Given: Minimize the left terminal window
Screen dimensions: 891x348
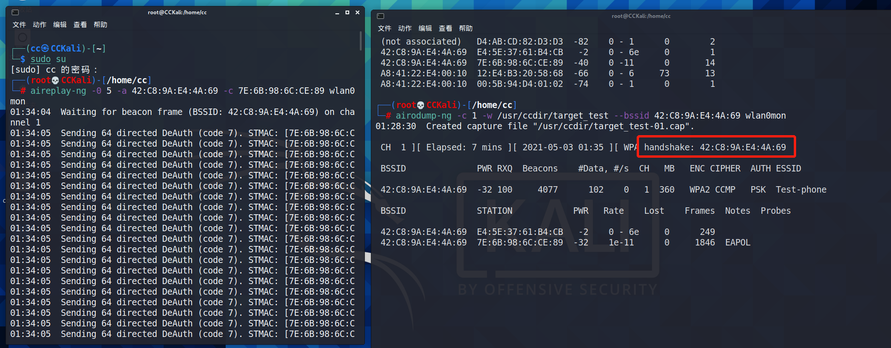Looking at the screenshot, I should [337, 13].
